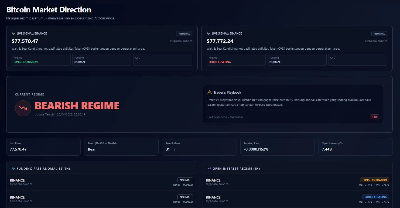400x208 pixels.
Task: Select the LONG_LIQUIDATION badge in Open Interest Regime
Action: pos(375,180)
